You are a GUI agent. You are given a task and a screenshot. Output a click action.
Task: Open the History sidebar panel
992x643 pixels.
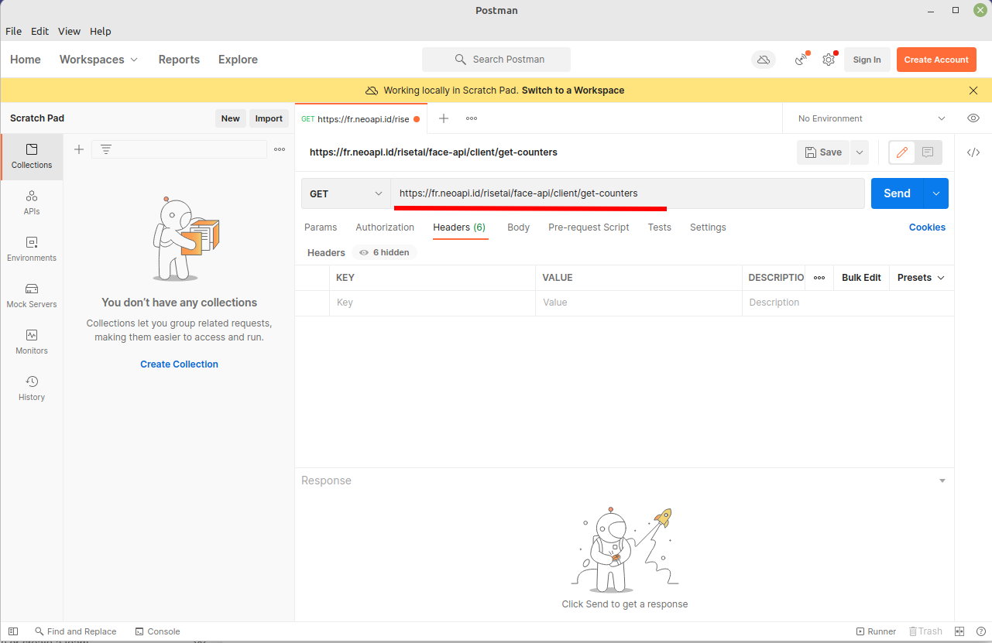pyautogui.click(x=32, y=388)
